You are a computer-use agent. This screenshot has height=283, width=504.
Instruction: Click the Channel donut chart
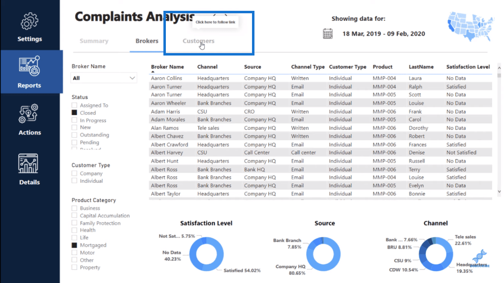point(436,254)
